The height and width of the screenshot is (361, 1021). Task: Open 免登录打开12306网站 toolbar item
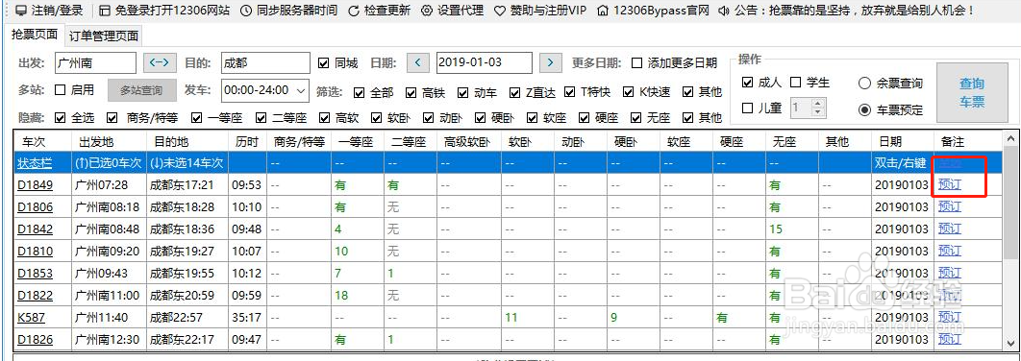point(164,11)
